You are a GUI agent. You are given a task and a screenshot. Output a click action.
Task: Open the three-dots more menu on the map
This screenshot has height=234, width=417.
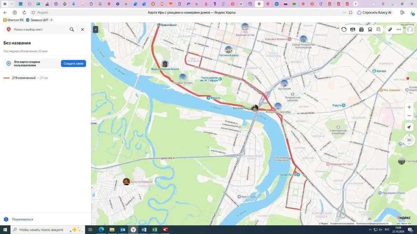(x=399, y=29)
